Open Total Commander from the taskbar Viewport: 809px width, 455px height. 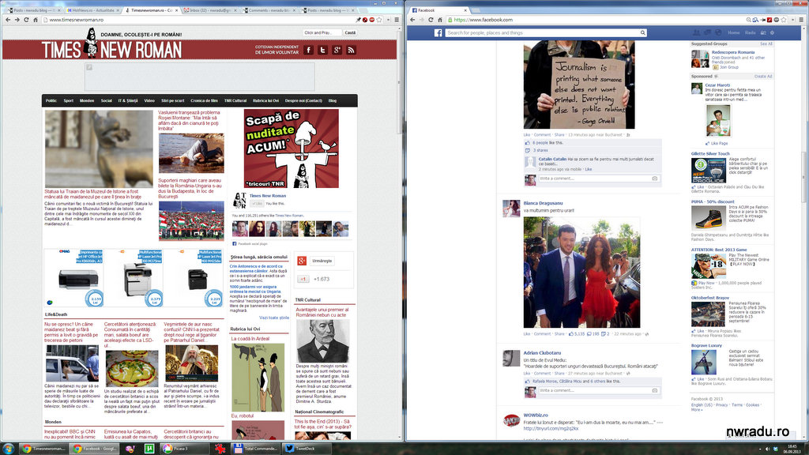[255, 449]
